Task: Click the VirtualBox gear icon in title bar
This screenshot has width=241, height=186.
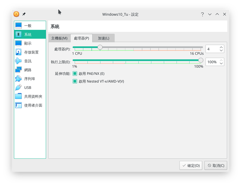Action: [x=16, y=14]
